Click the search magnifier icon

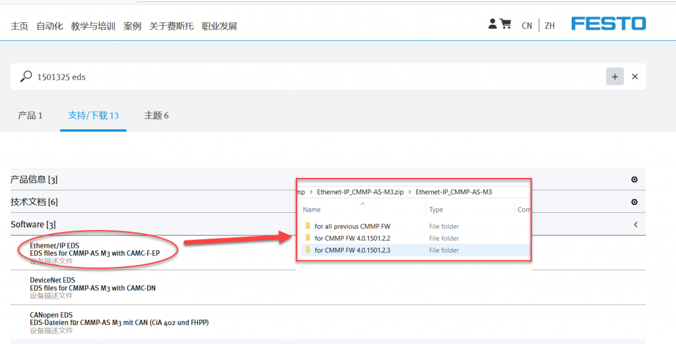coord(26,76)
